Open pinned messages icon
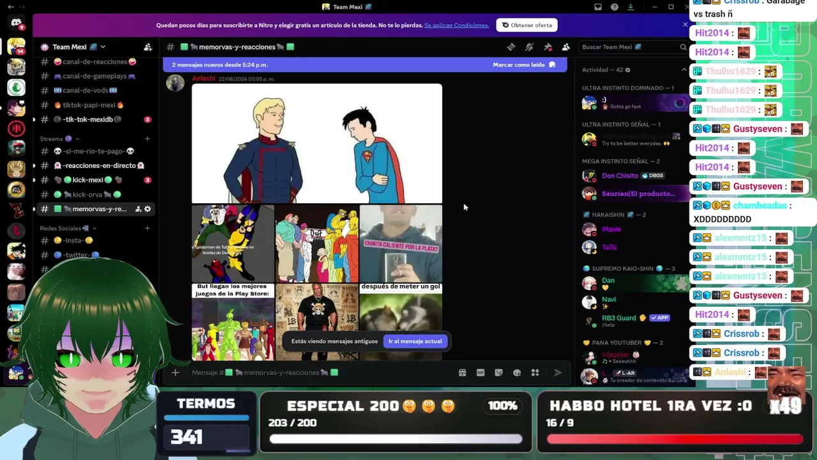Screen dimensions: 817x460 [548, 47]
